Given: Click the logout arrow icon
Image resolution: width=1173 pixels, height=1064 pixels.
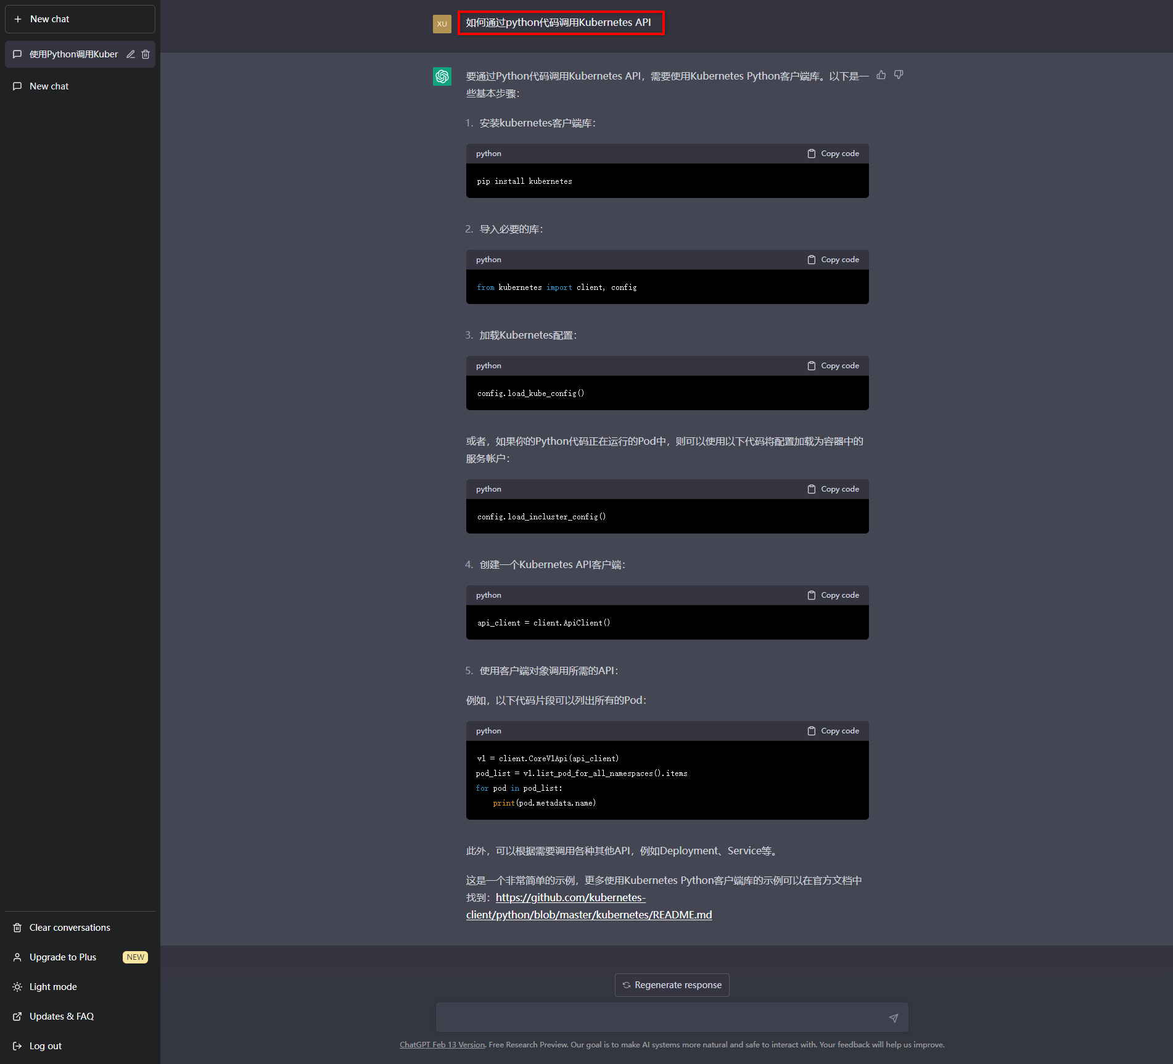Looking at the screenshot, I should (x=17, y=1046).
